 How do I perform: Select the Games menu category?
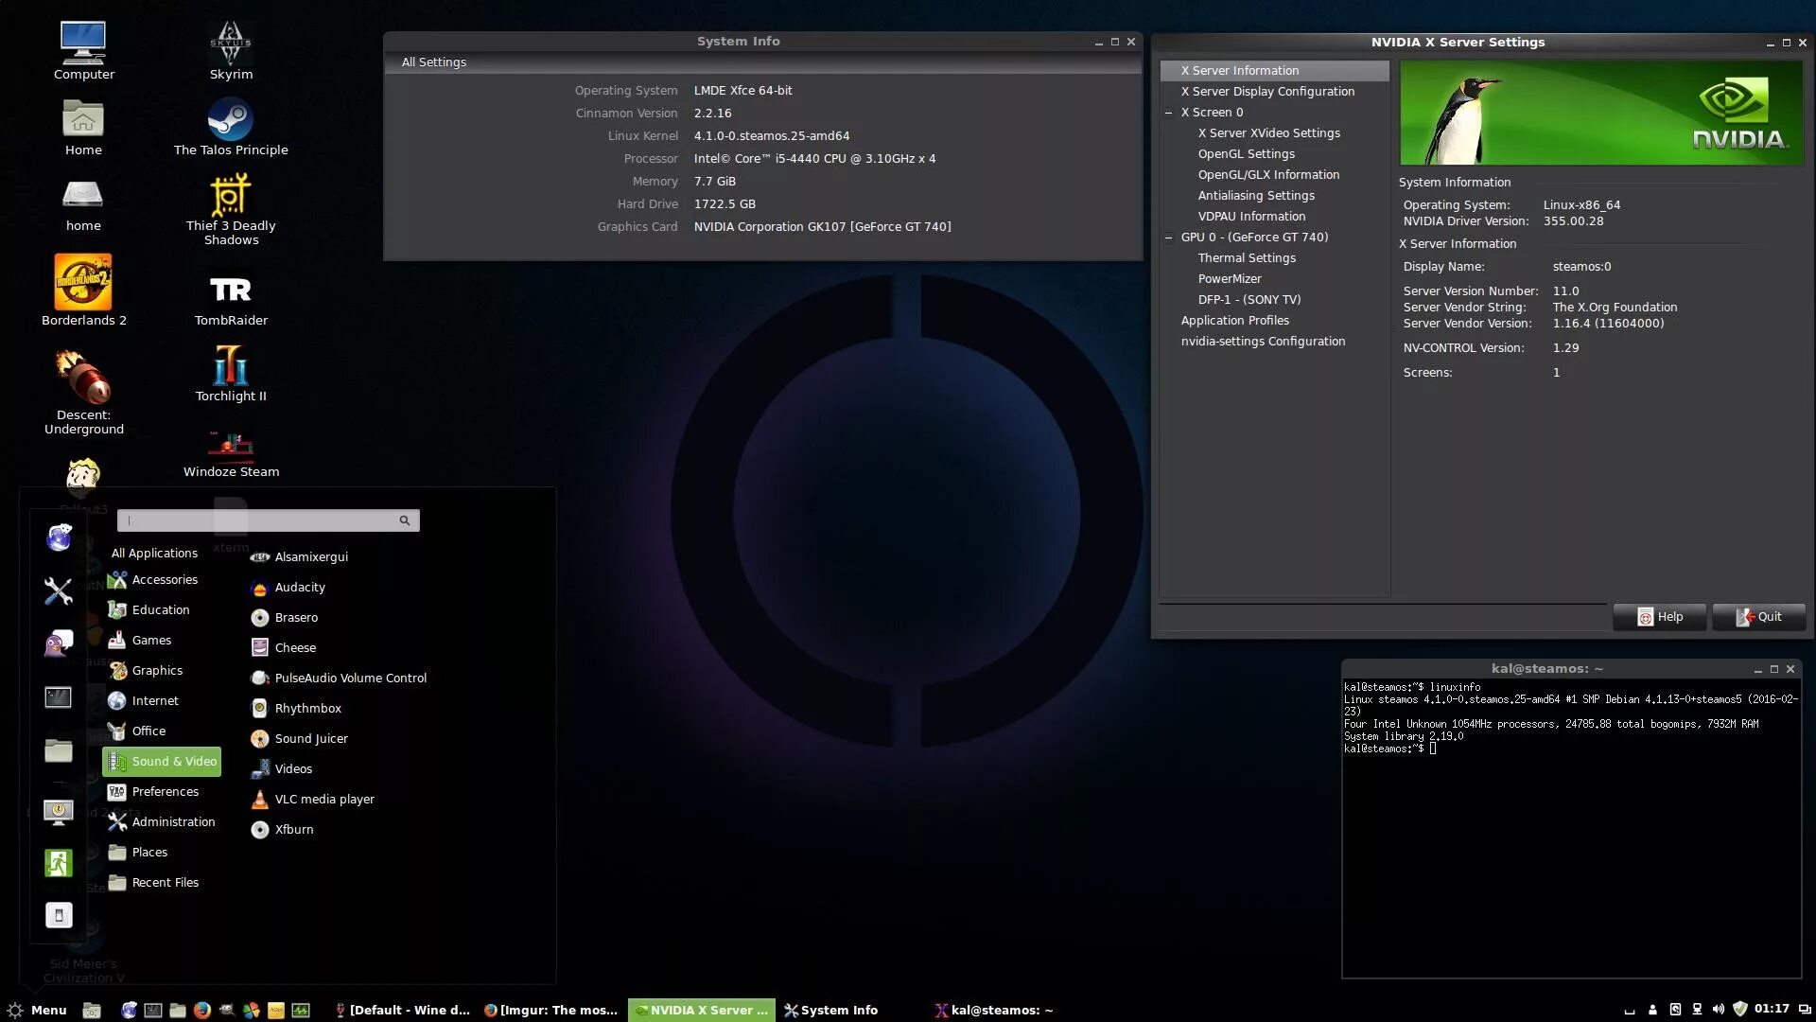click(151, 640)
